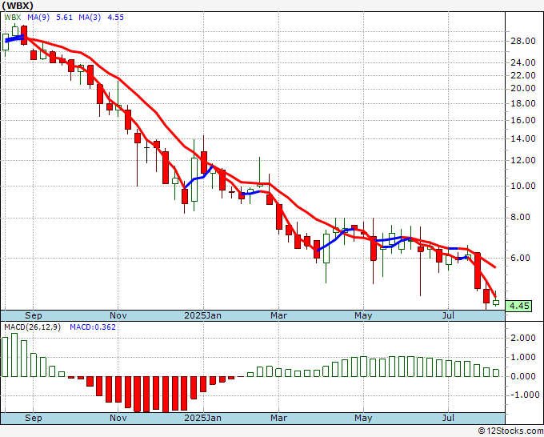544x437 pixels.
Task: Click the MACD(26,12,9) indicator label
Action: click(x=32, y=327)
